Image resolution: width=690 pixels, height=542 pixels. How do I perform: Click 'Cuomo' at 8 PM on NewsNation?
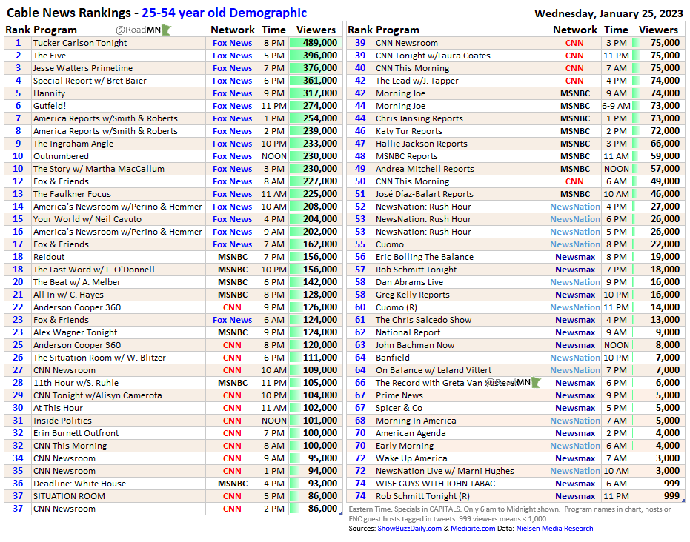click(461, 244)
